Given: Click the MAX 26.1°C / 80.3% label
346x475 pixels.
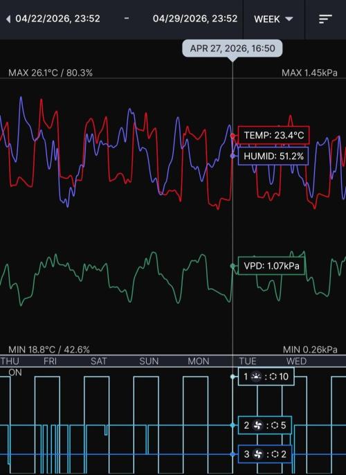Looking at the screenshot, I should tap(51, 73).
